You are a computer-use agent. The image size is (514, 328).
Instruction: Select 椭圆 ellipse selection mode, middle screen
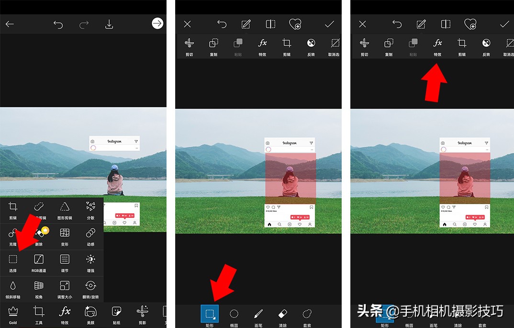[x=234, y=317]
